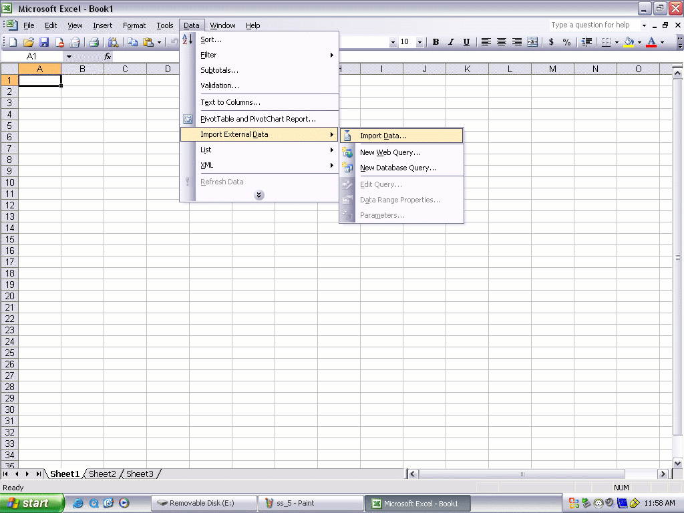Open the Name Box dropdown arrow

68,57
